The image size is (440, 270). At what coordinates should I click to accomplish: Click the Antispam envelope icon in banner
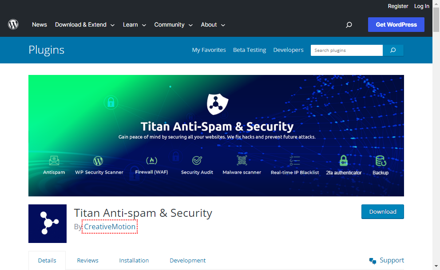[54, 160]
